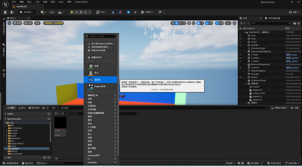Click the 输出日志 output log button
302x167 pixels.
(x=28, y=163)
